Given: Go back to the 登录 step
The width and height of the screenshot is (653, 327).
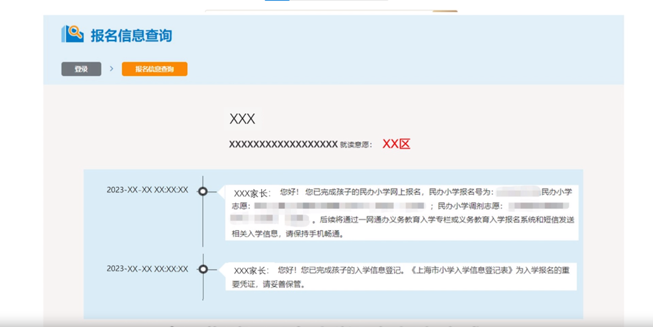Looking at the screenshot, I should [81, 69].
